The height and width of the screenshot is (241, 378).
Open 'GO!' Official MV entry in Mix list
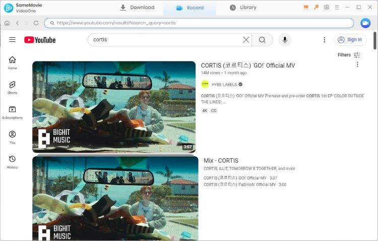(x=240, y=178)
